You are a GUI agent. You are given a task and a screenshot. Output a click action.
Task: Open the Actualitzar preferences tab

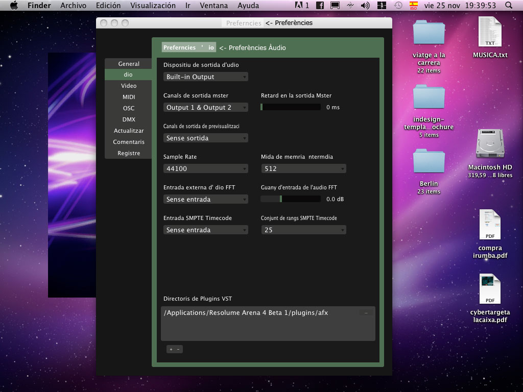(128, 131)
